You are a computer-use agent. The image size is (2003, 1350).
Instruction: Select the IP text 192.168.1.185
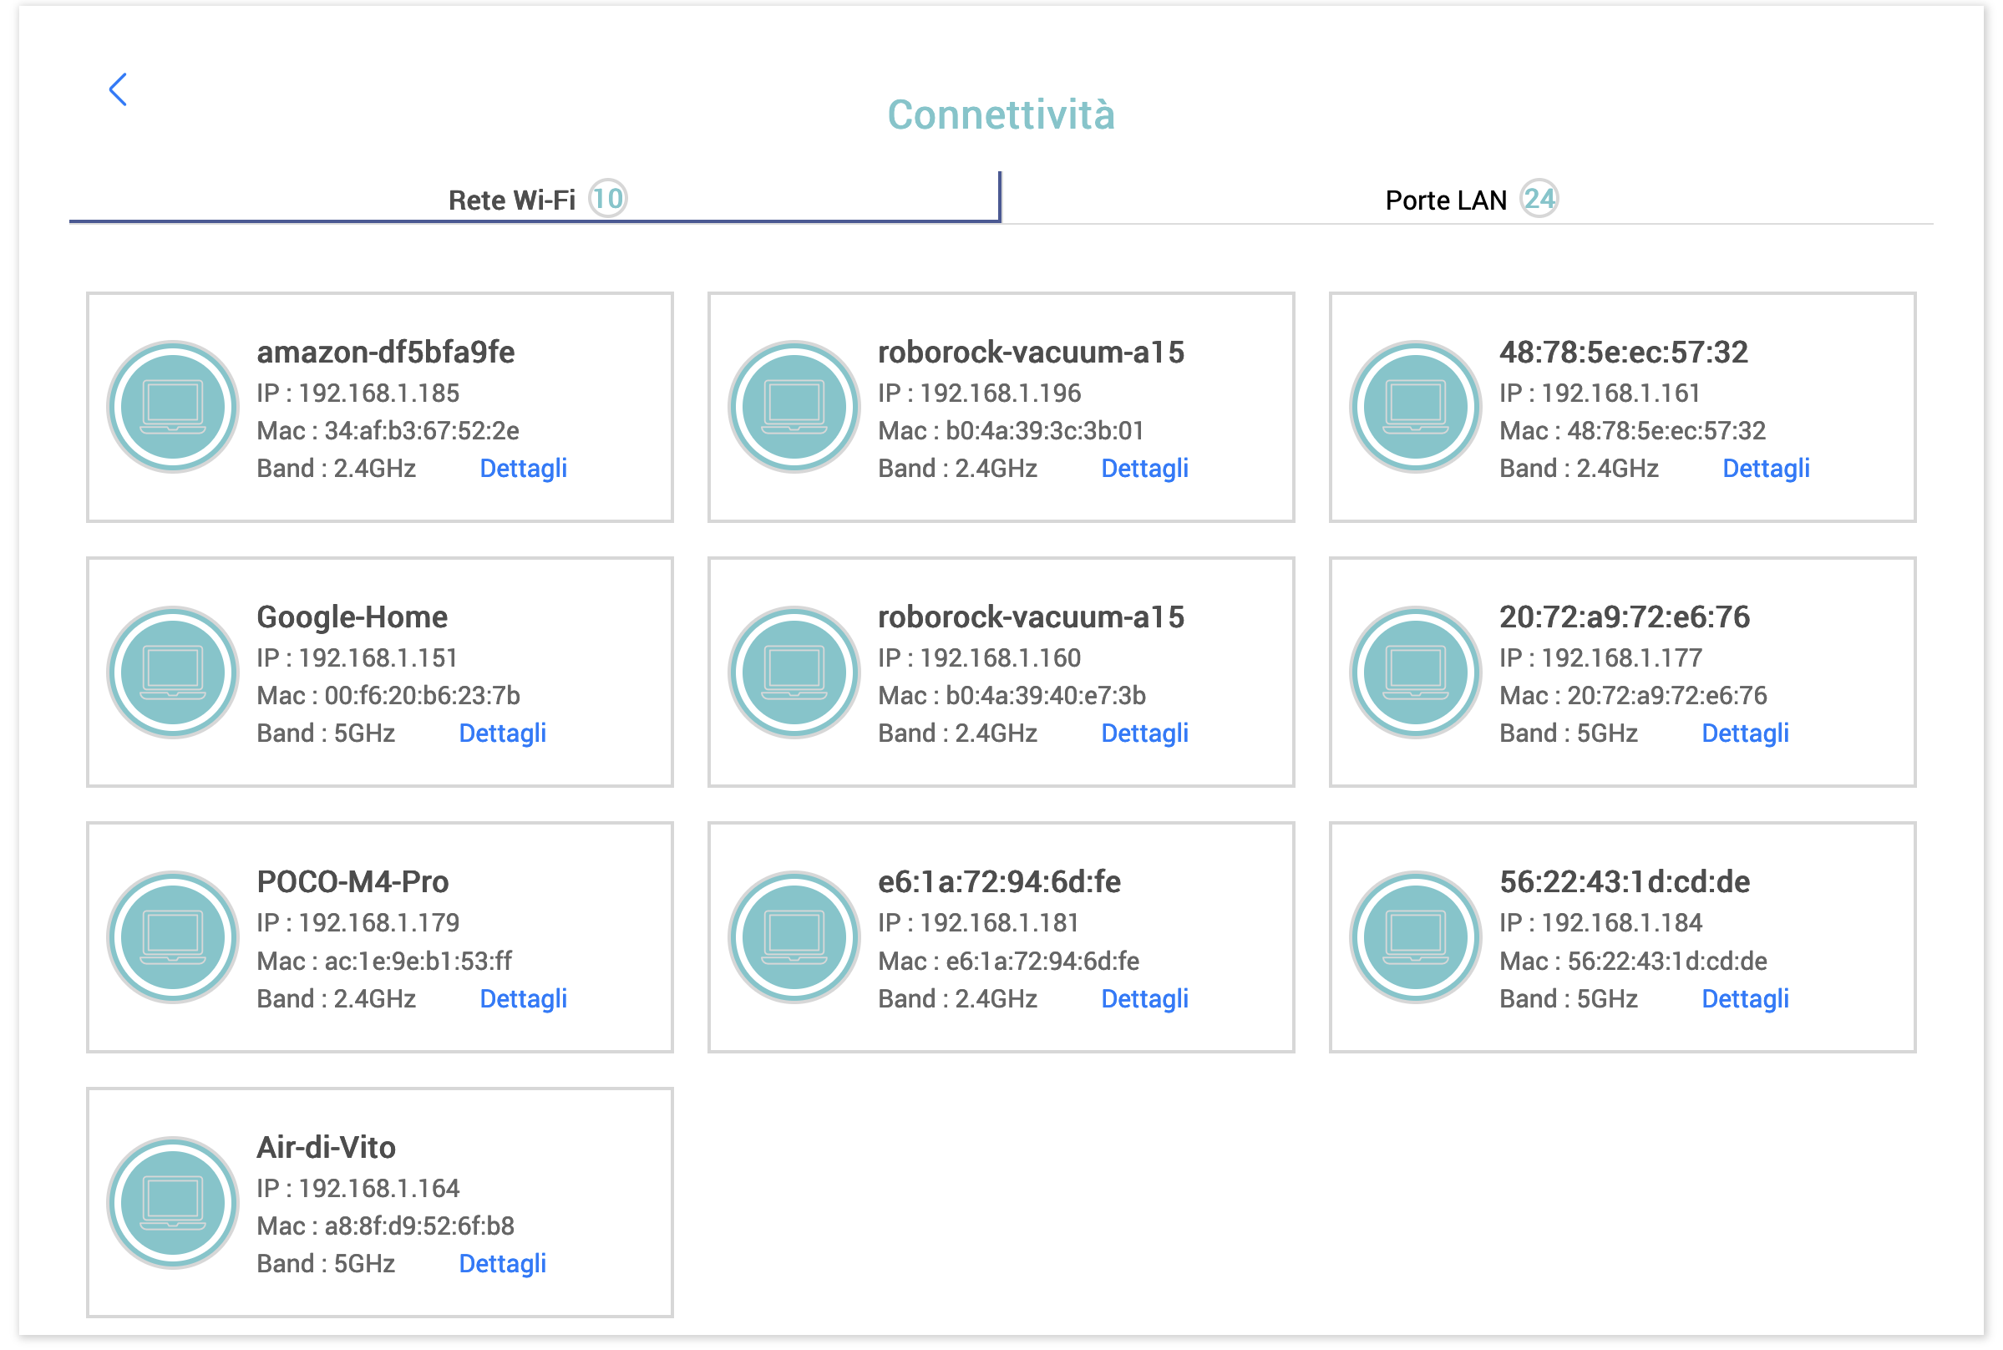pyautogui.click(x=378, y=393)
